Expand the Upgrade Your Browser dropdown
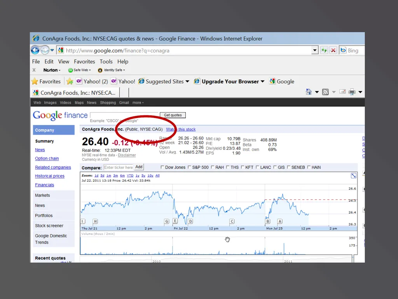The height and width of the screenshot is (299, 398). click(262, 81)
